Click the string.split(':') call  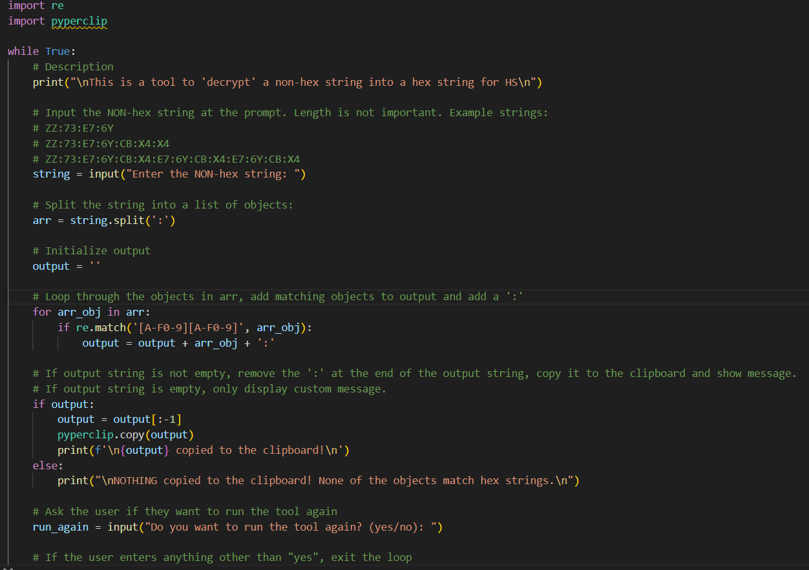tap(123, 220)
